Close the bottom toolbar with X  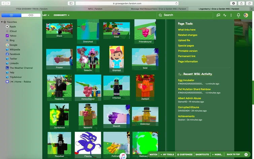pyautogui.click(x=246, y=155)
